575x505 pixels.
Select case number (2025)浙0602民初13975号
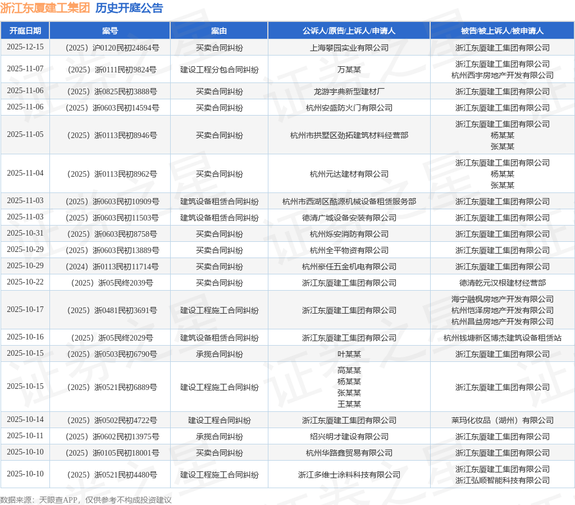coord(112,437)
